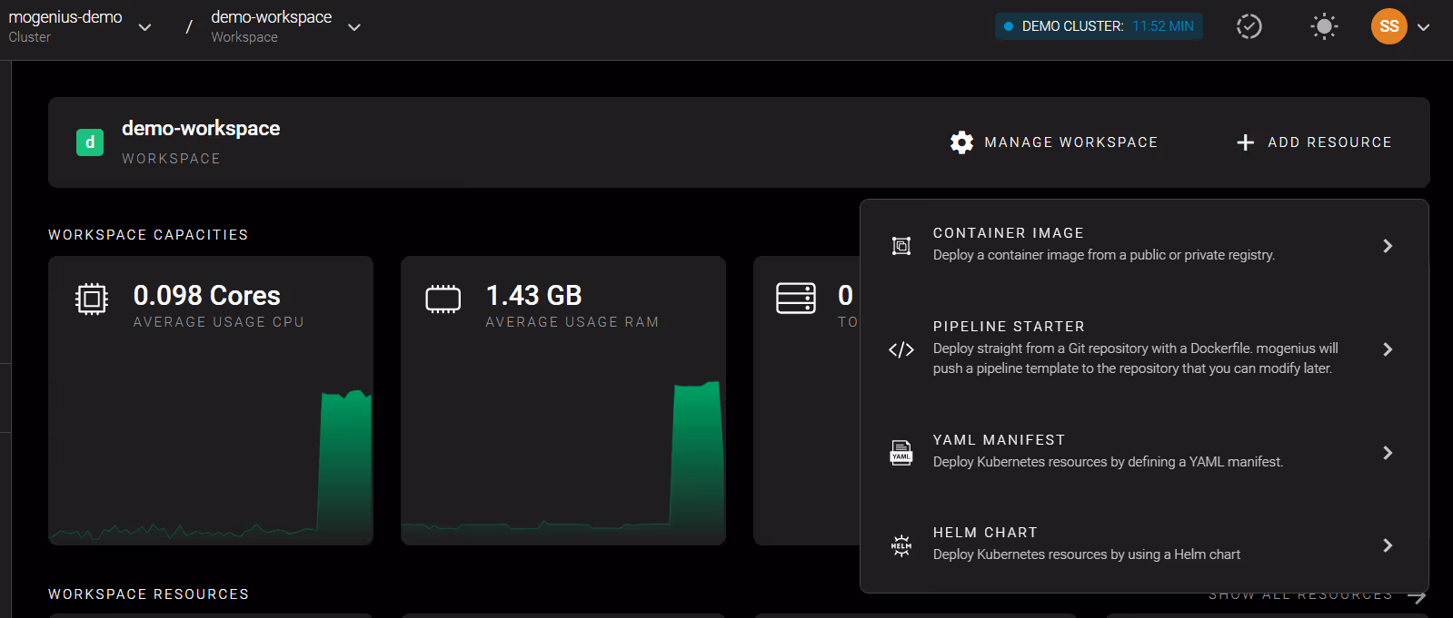Viewport: 1453px width, 618px height.
Task: Expand Helm Chart option chevron
Action: [1388, 545]
